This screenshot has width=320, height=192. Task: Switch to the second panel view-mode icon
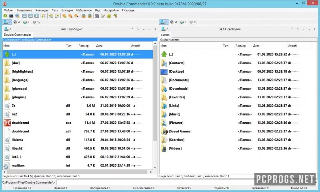(x=31, y=16)
